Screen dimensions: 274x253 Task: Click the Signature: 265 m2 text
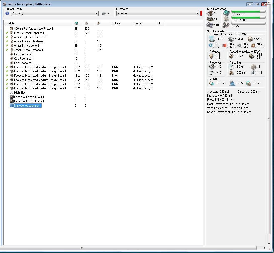click(x=218, y=92)
